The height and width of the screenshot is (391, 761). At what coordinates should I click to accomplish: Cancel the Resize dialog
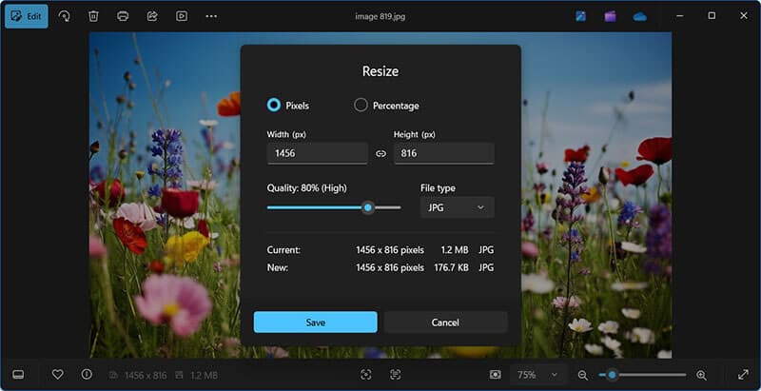[445, 323]
